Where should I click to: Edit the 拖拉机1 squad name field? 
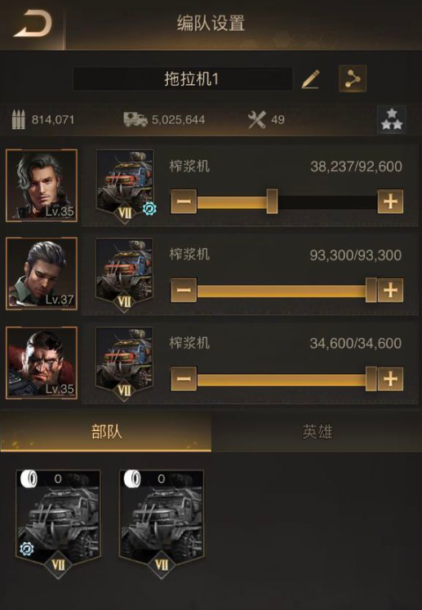182,79
